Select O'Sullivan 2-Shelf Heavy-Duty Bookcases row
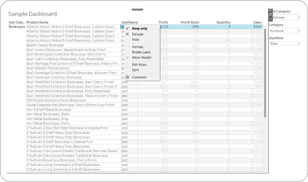 (x=58, y=133)
